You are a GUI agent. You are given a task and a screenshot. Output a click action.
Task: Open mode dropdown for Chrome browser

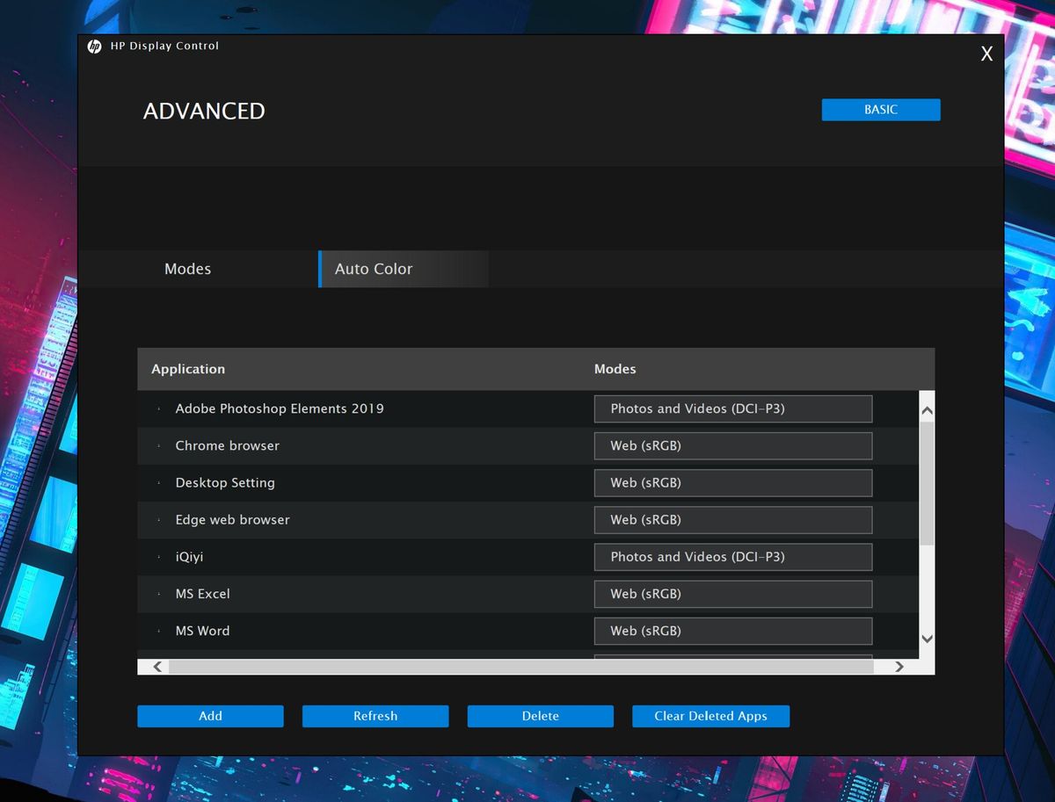tap(732, 445)
